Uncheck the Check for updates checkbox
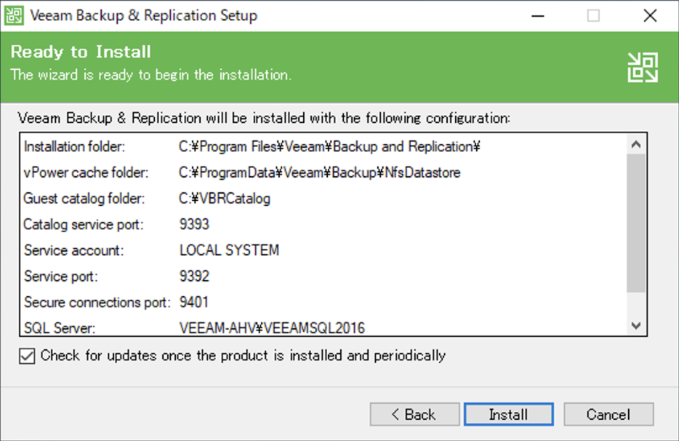Viewport: 679px width, 441px height. coord(27,357)
